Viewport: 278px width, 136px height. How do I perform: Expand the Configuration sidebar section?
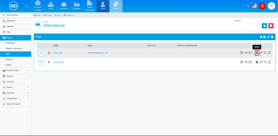point(15,98)
